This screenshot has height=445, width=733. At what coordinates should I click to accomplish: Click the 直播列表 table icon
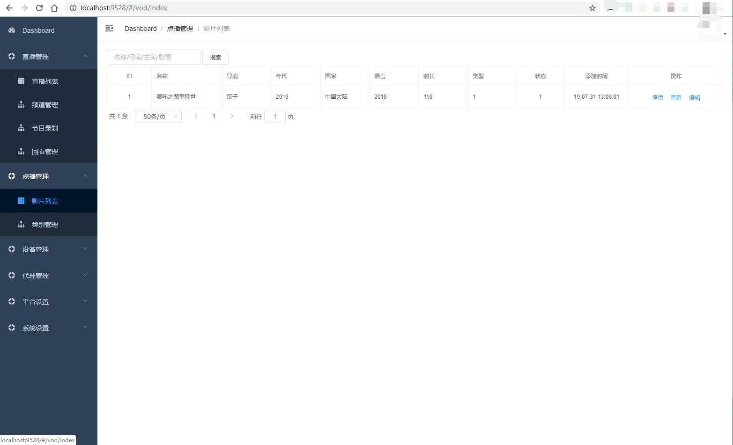point(21,81)
